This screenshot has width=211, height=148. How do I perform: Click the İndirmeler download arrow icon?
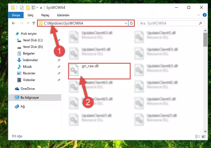pos(19,60)
